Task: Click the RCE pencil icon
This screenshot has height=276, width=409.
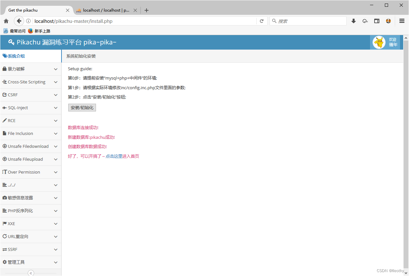Action: click(x=5, y=120)
